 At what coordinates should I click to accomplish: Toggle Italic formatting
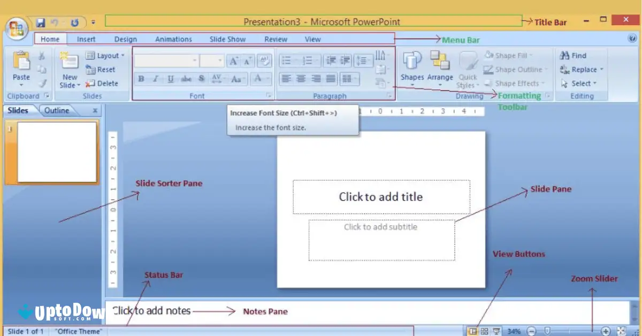click(156, 79)
